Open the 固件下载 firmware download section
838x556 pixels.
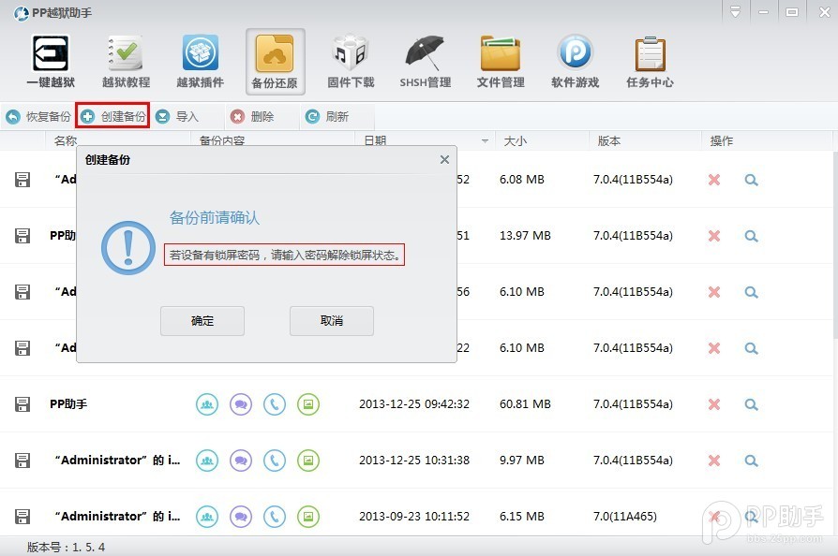[x=350, y=61]
